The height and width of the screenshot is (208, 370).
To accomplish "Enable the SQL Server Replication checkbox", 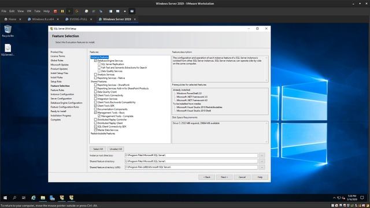I will (x=99, y=64).
